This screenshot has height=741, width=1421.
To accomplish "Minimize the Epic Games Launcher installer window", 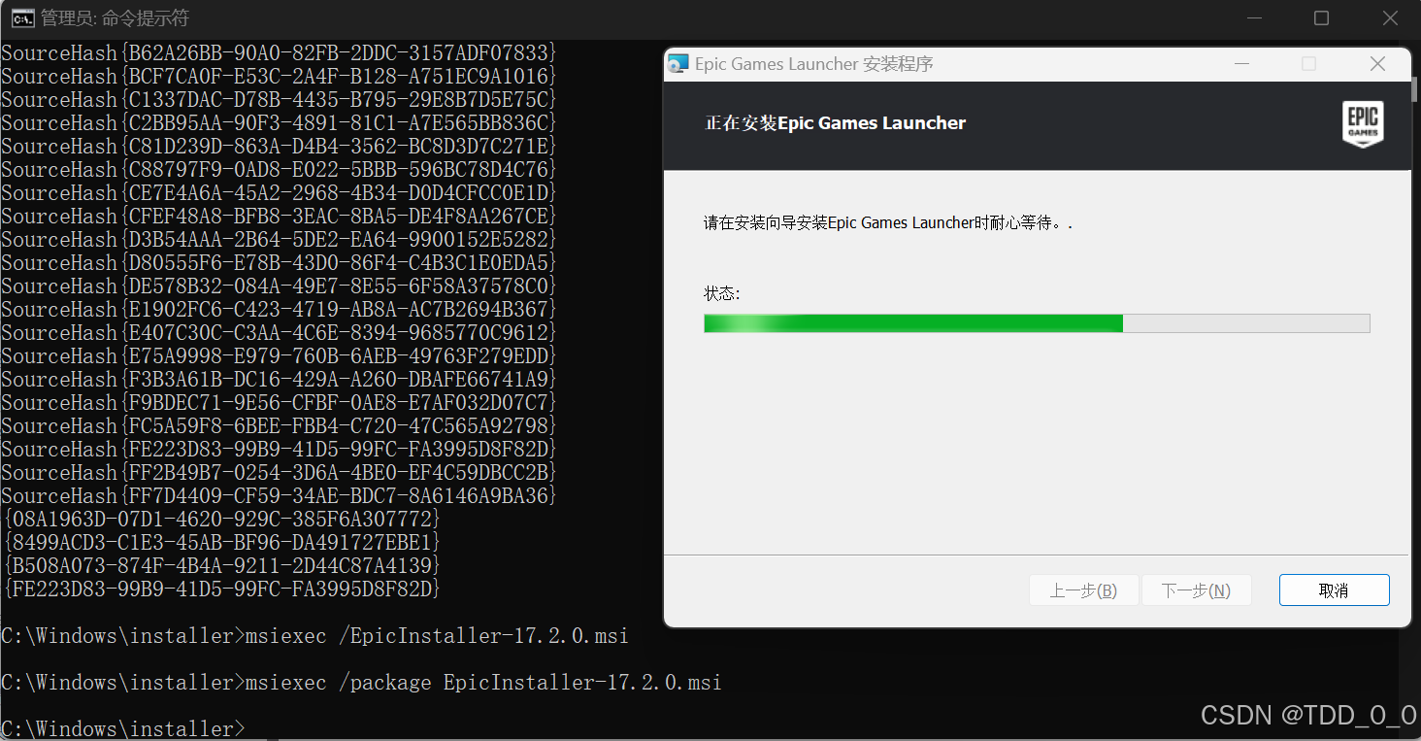I will coord(1242,64).
